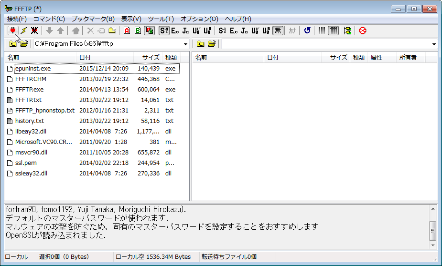Select JIS in the left kanji code group
This screenshot has width=442, height=266.
(186, 31)
